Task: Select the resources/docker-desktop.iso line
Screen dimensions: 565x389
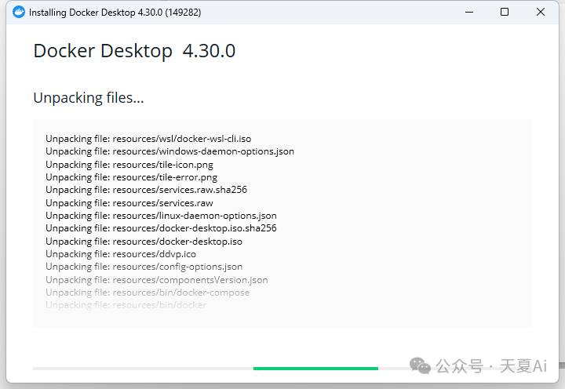Action: pos(144,242)
